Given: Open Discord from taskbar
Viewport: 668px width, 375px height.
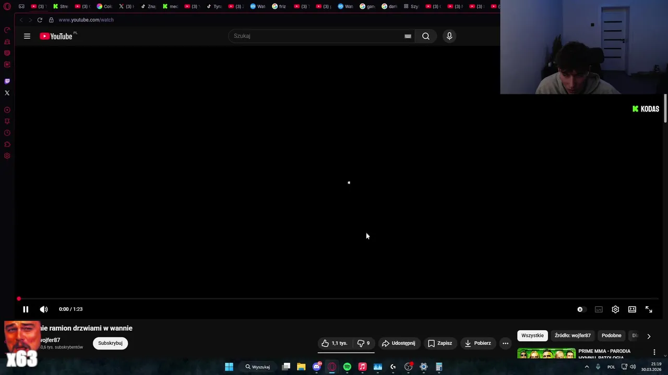Looking at the screenshot, I should [x=316, y=367].
